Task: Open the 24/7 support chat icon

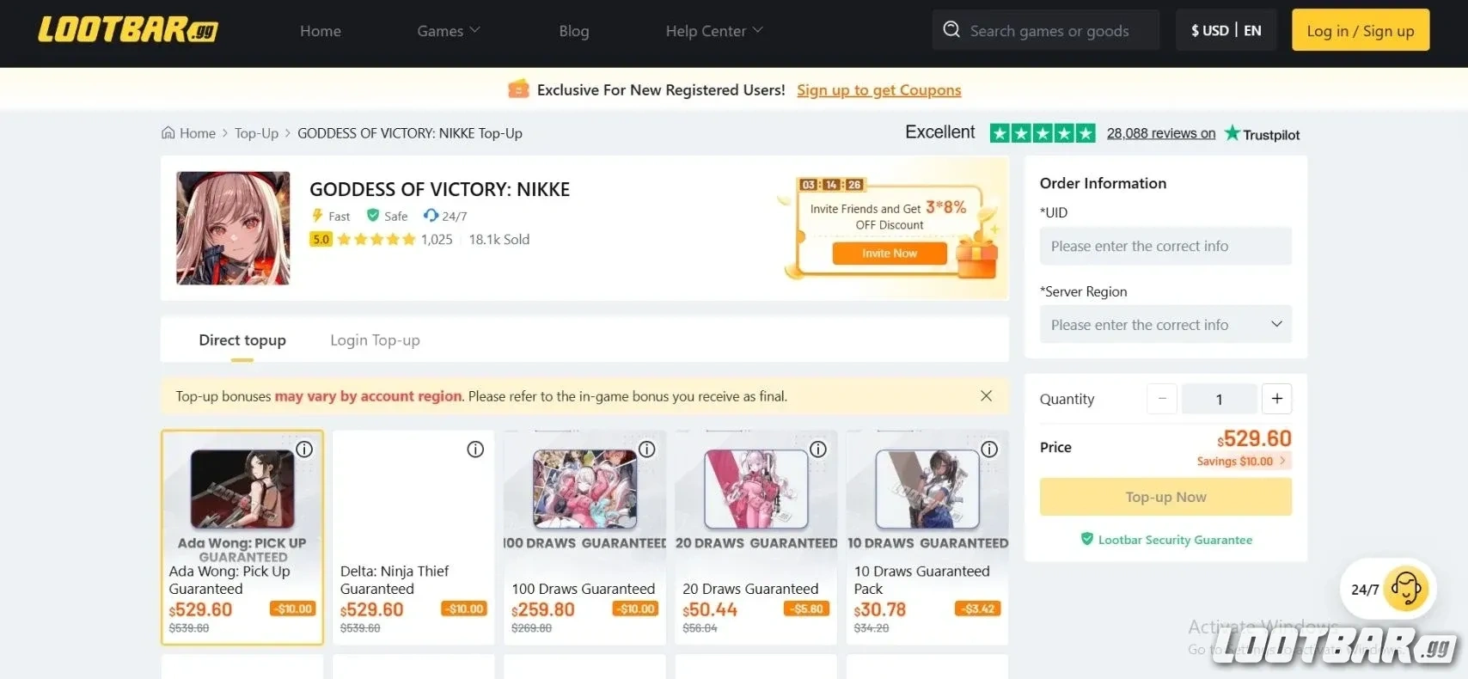Action: (x=1405, y=589)
